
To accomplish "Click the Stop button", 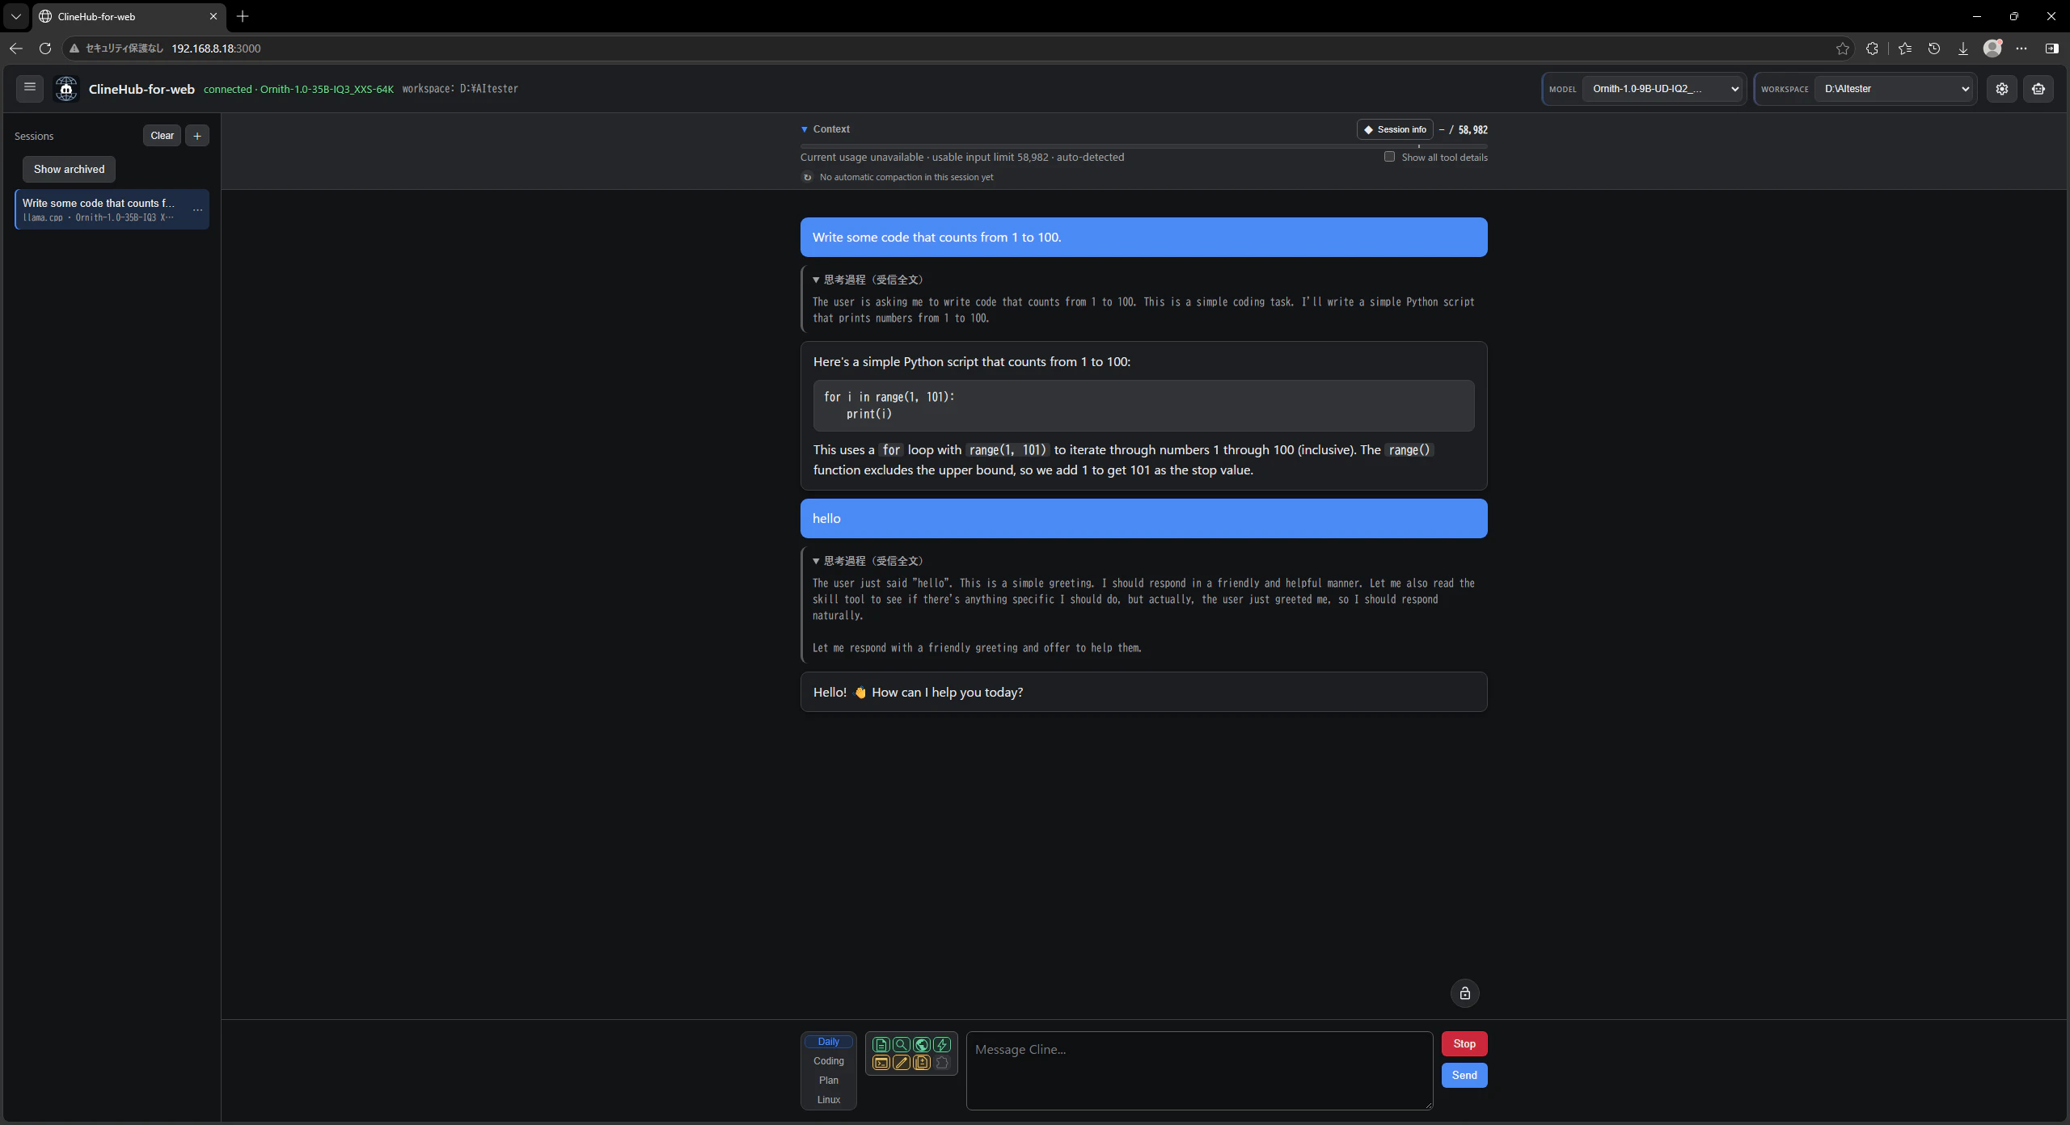I will point(1464,1044).
